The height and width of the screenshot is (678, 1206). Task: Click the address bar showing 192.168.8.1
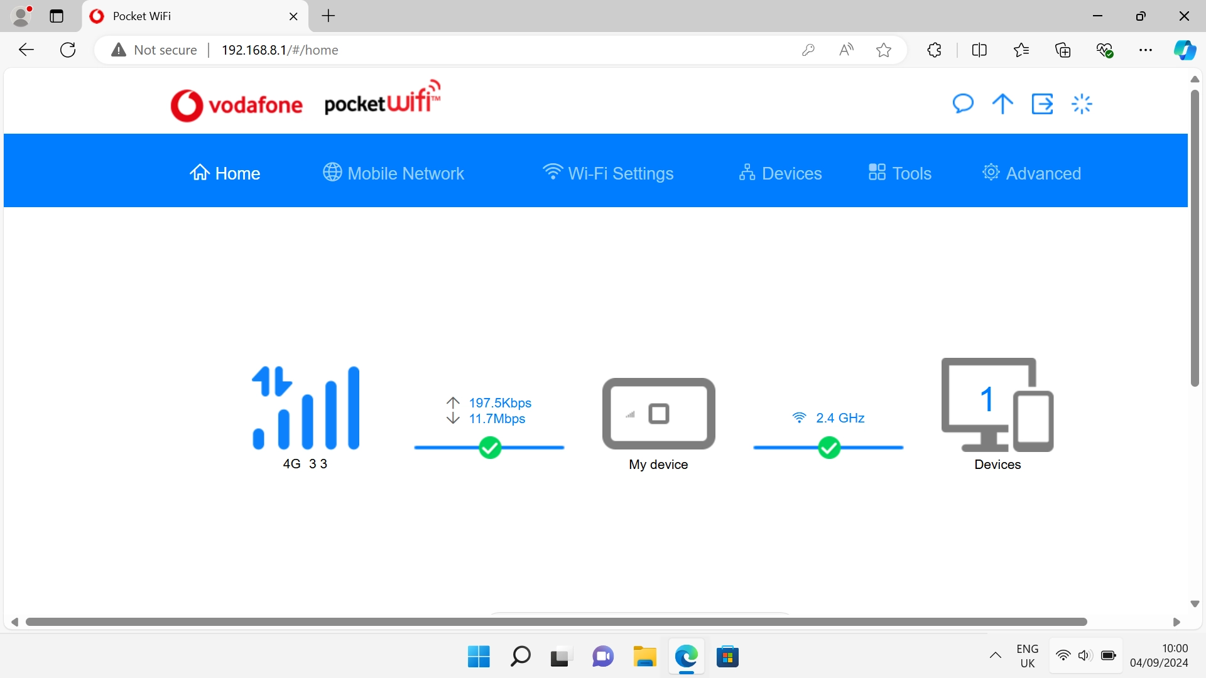(280, 50)
